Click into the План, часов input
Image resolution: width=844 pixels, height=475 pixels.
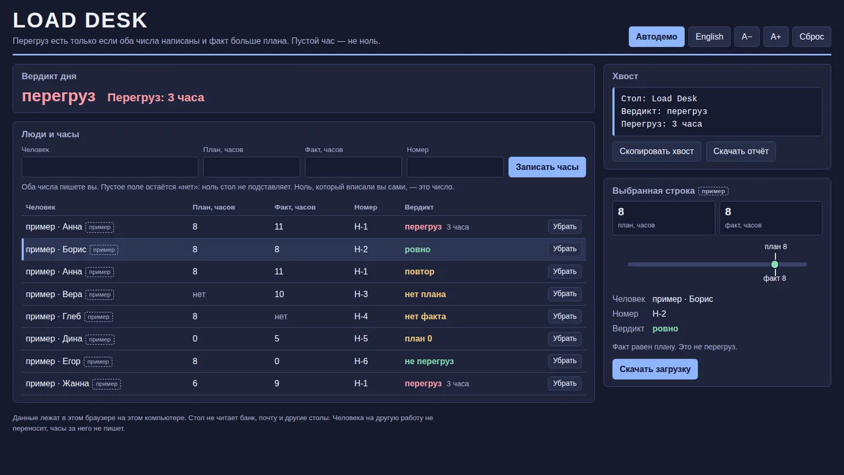(251, 167)
